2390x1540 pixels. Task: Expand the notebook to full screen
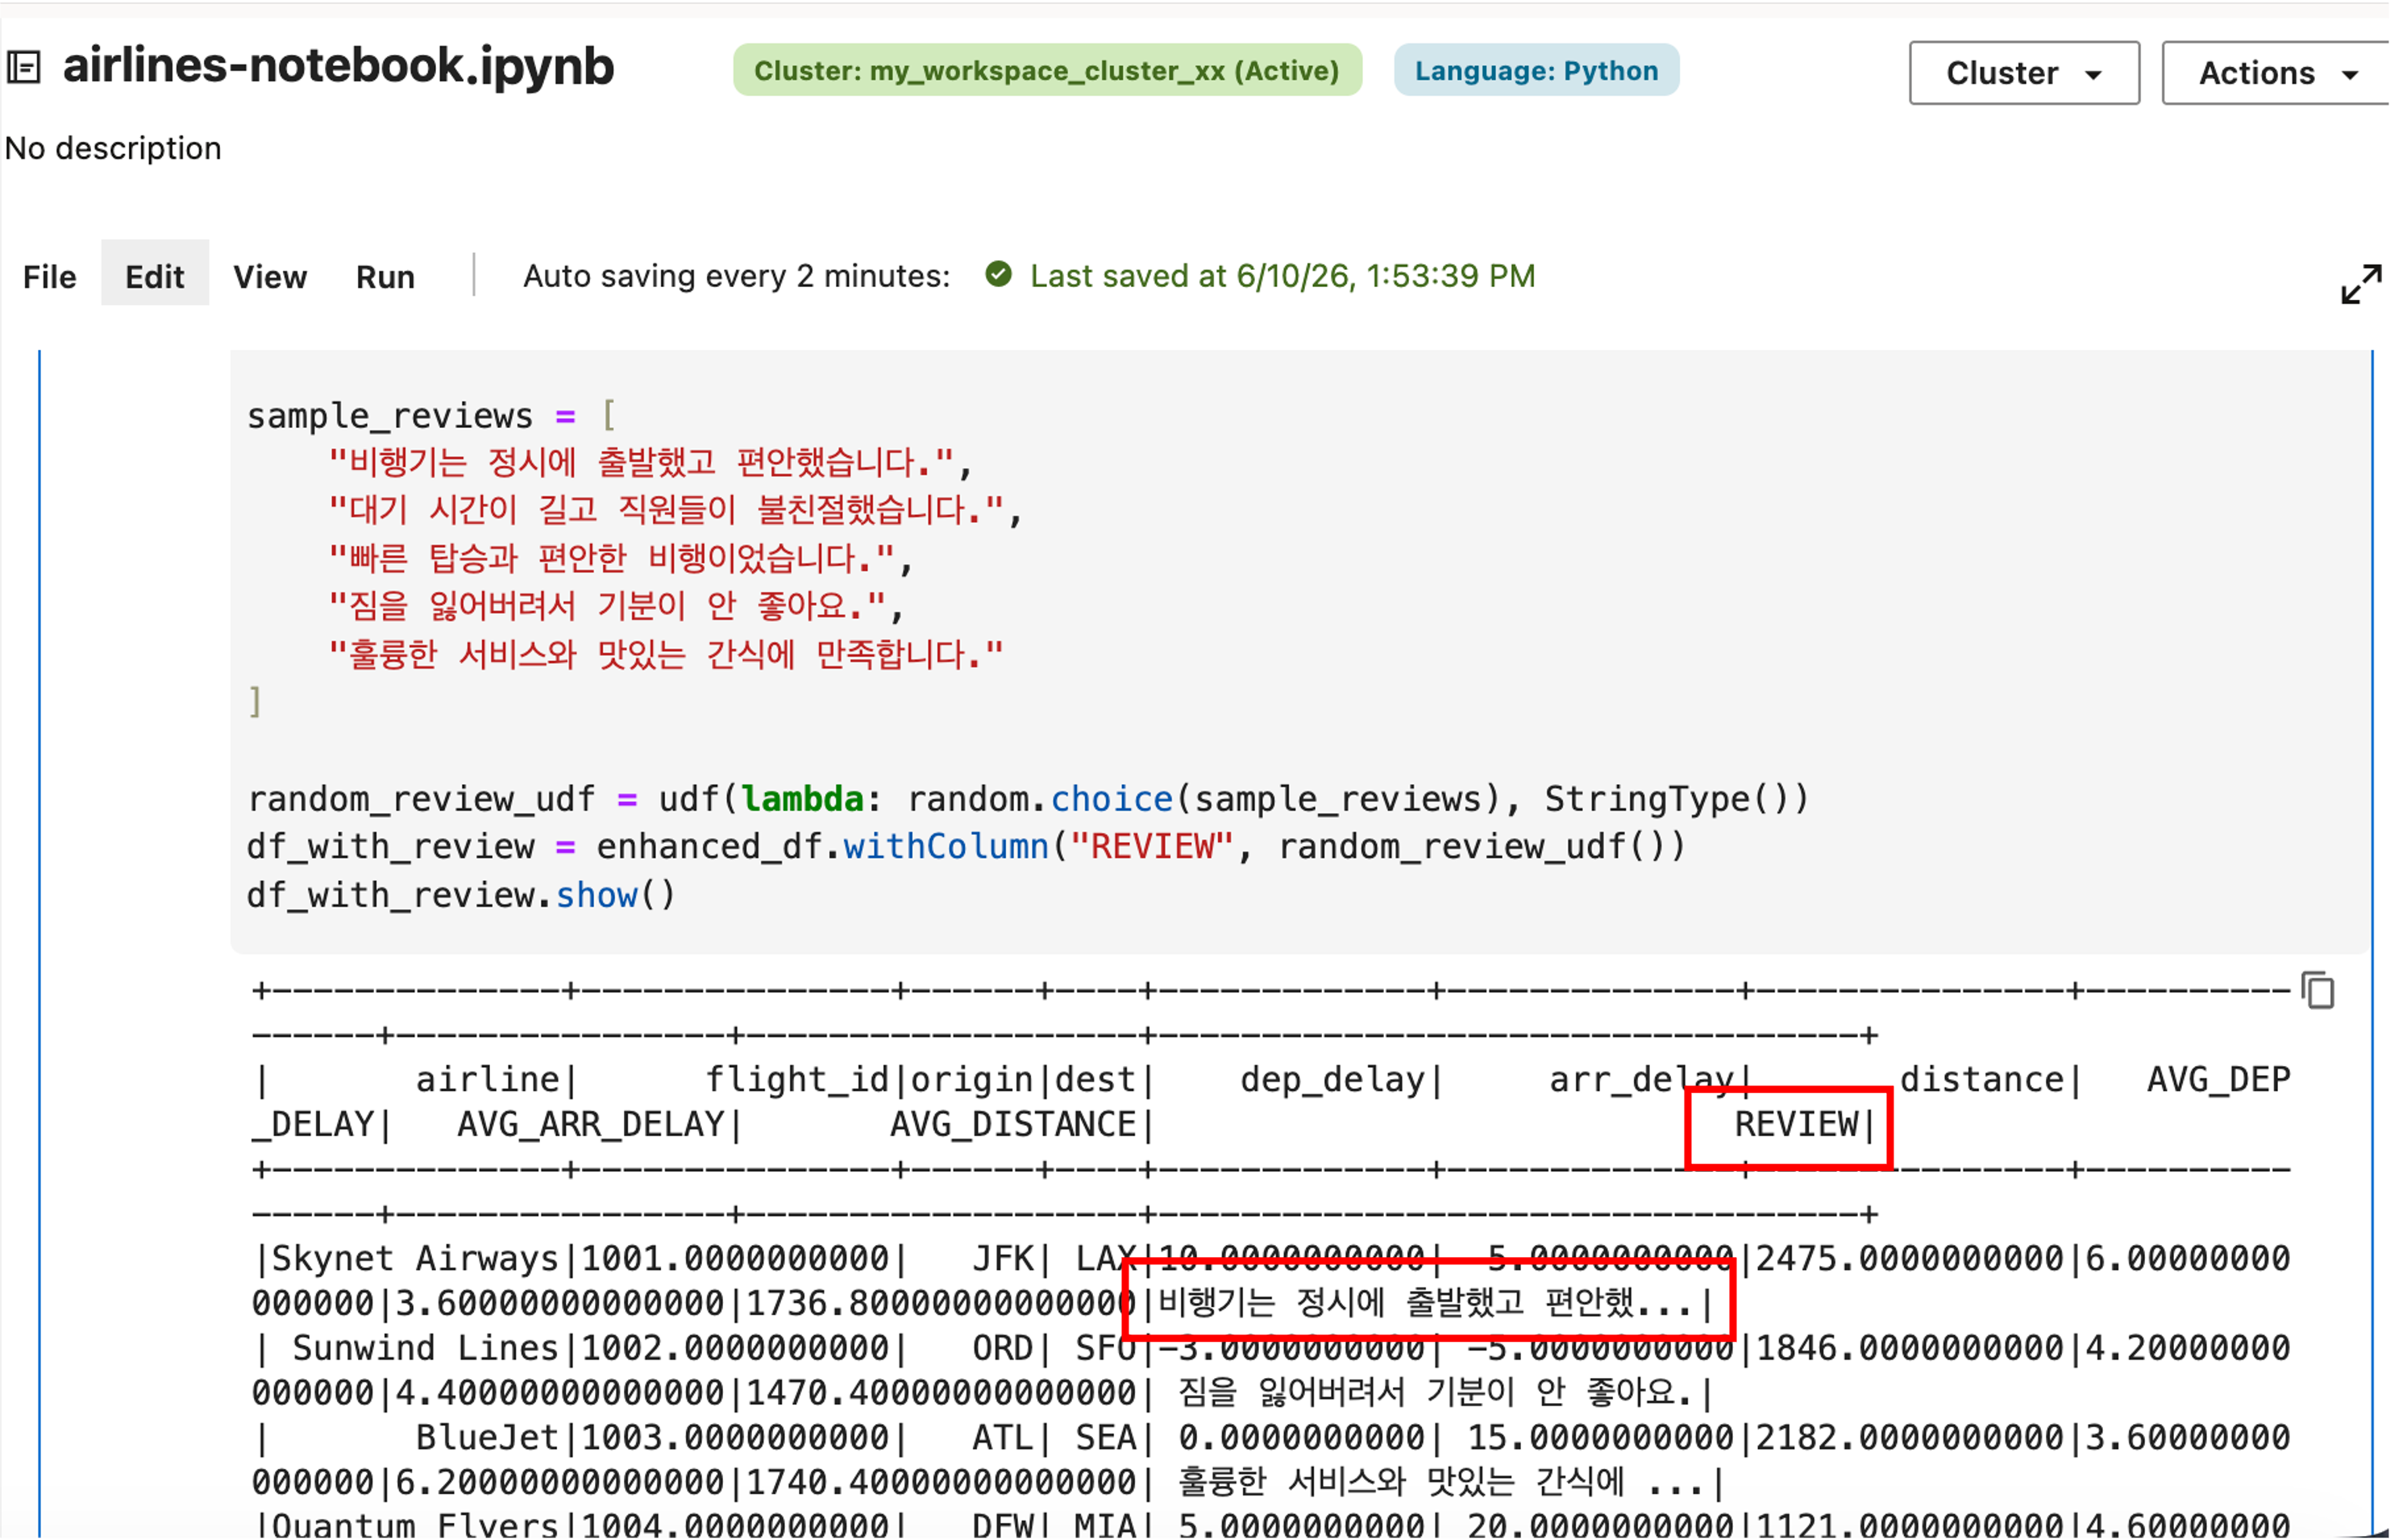[2360, 284]
